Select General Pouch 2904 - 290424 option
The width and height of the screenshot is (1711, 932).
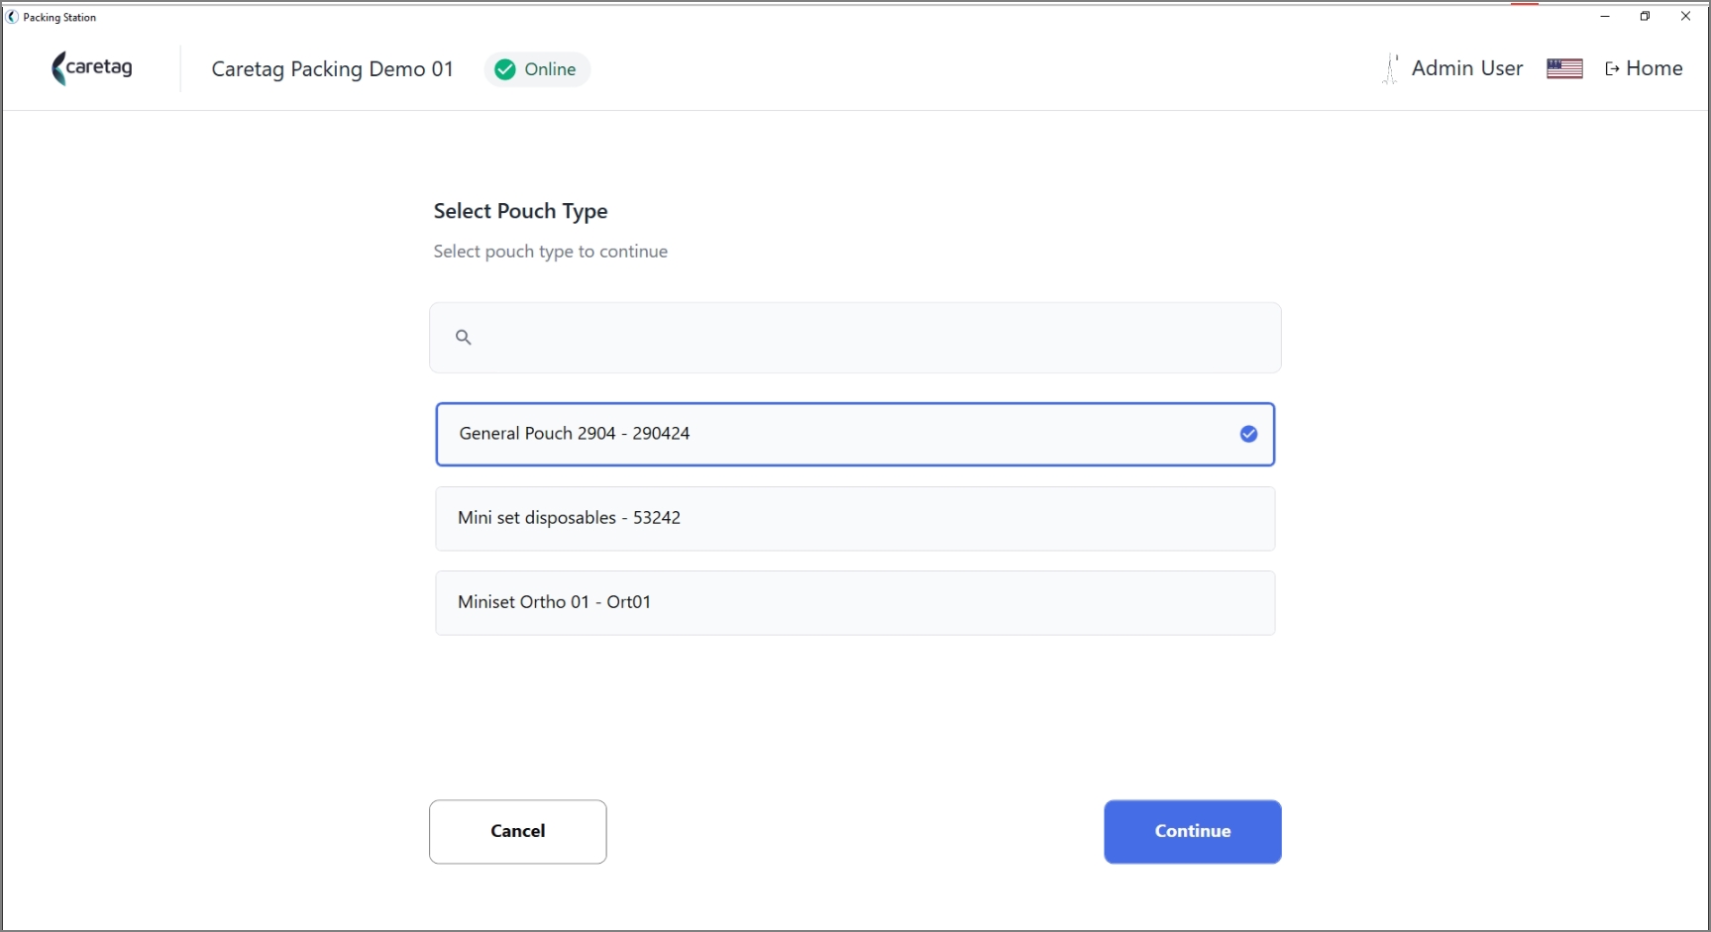(x=855, y=434)
